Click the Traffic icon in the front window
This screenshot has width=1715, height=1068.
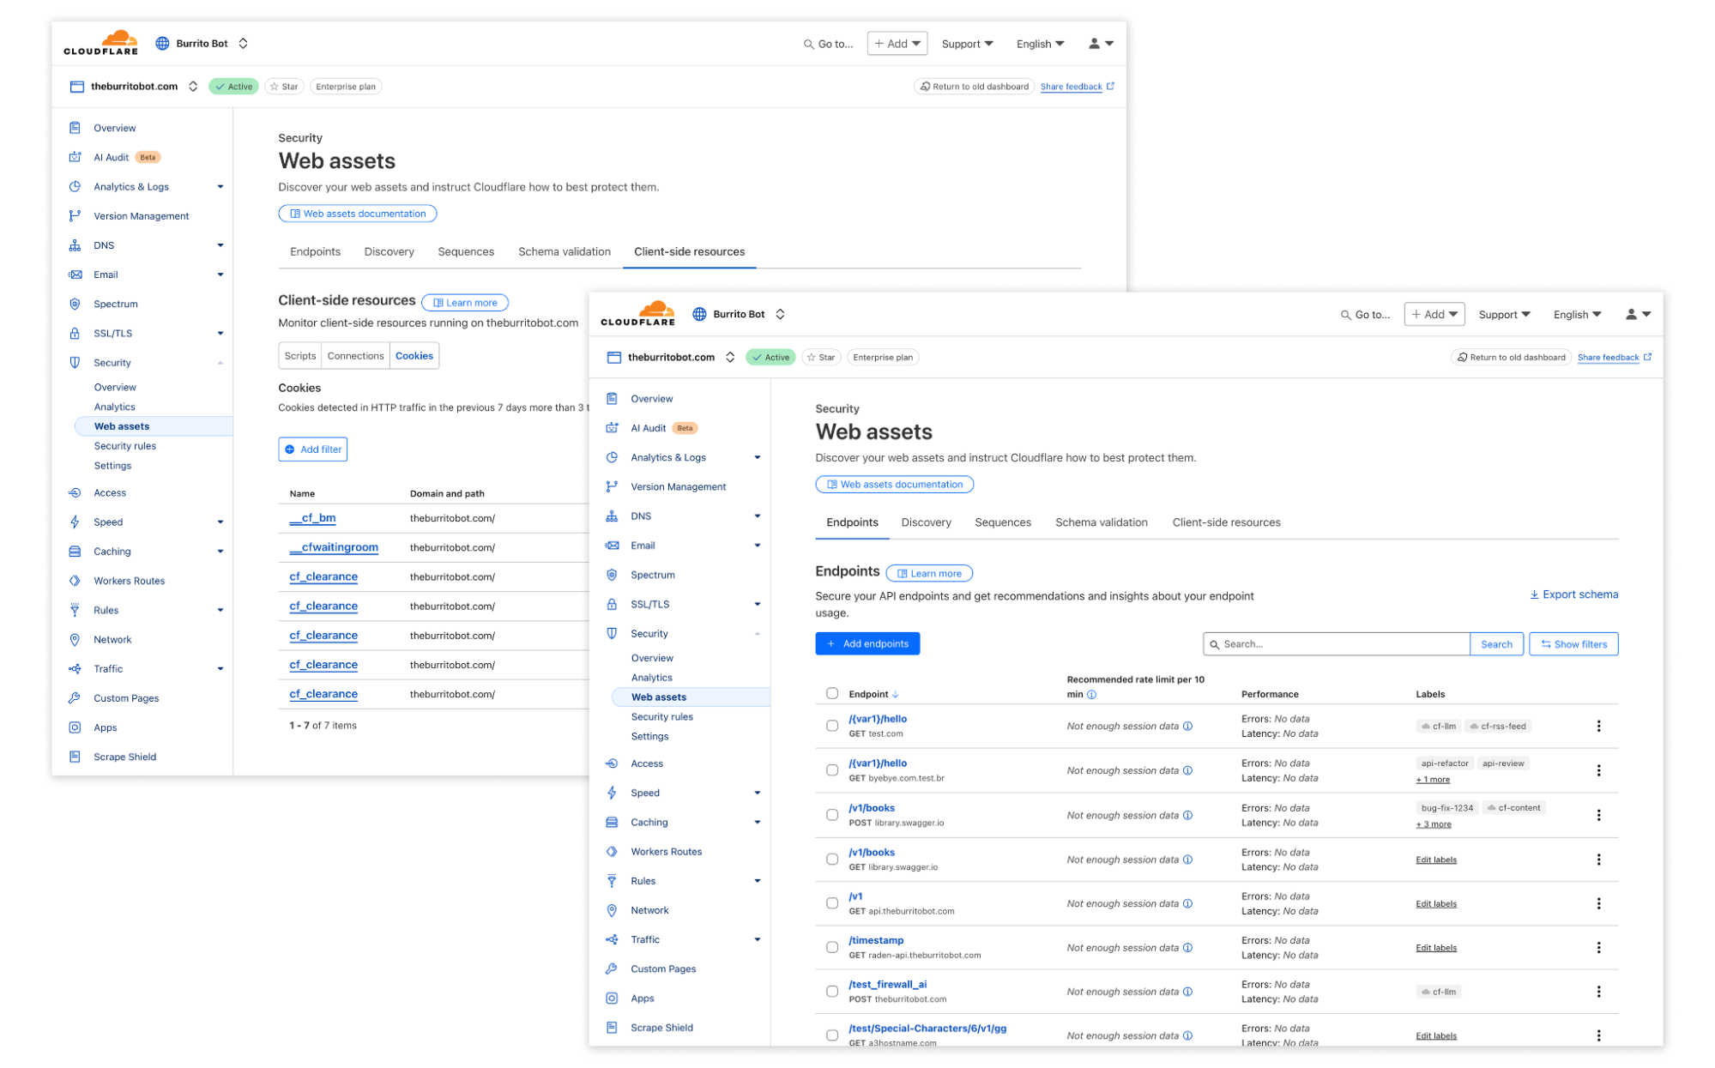click(x=612, y=939)
